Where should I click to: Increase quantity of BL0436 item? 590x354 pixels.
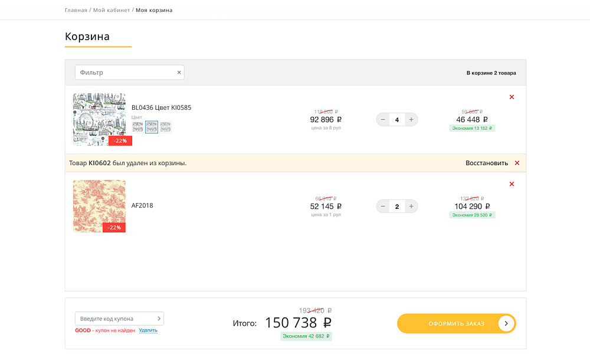click(411, 120)
